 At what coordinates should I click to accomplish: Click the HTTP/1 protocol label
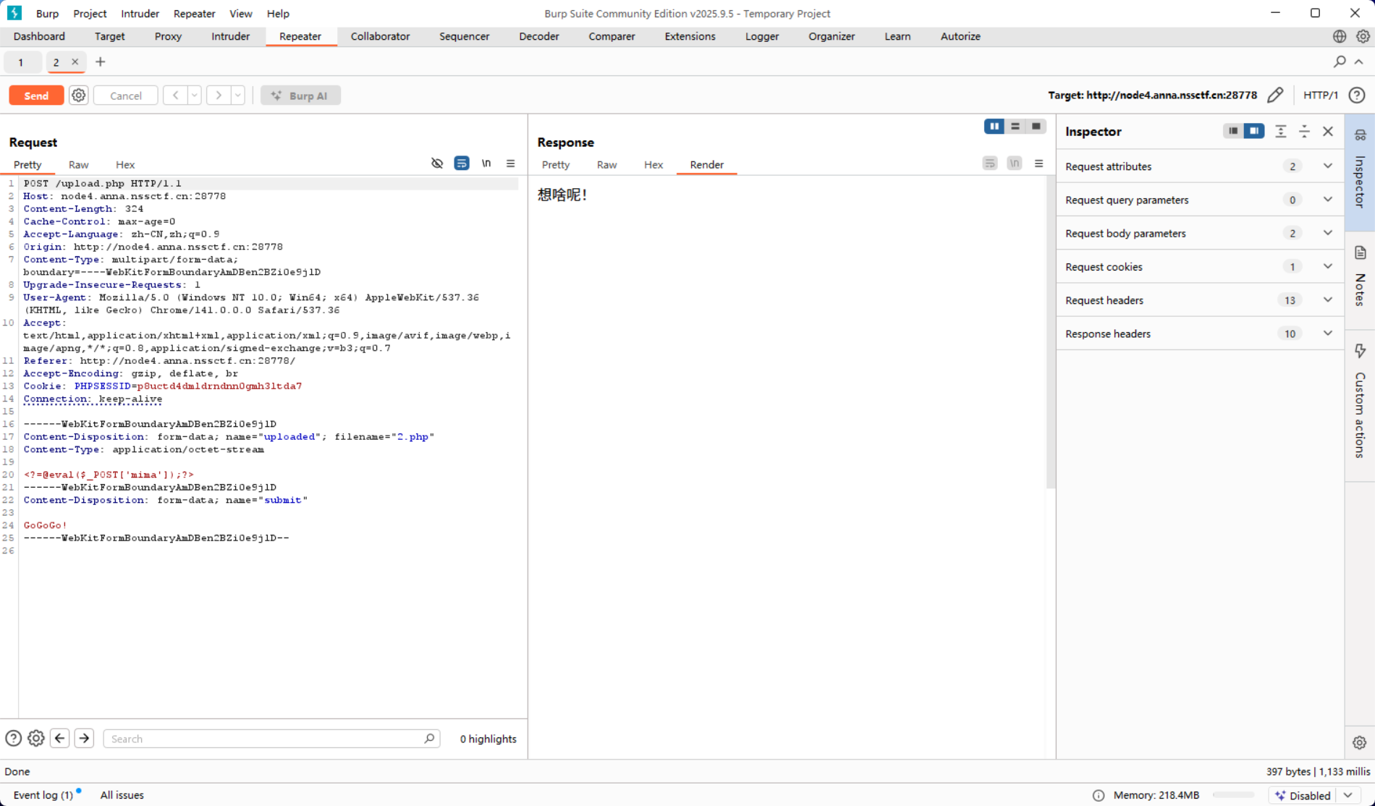(x=1321, y=95)
